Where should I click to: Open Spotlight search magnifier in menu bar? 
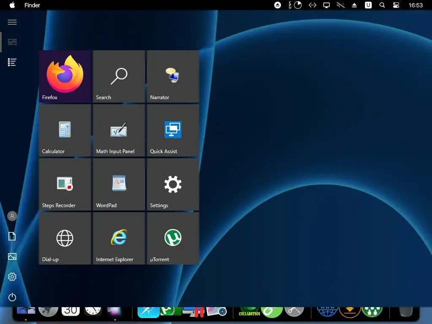[382, 5]
